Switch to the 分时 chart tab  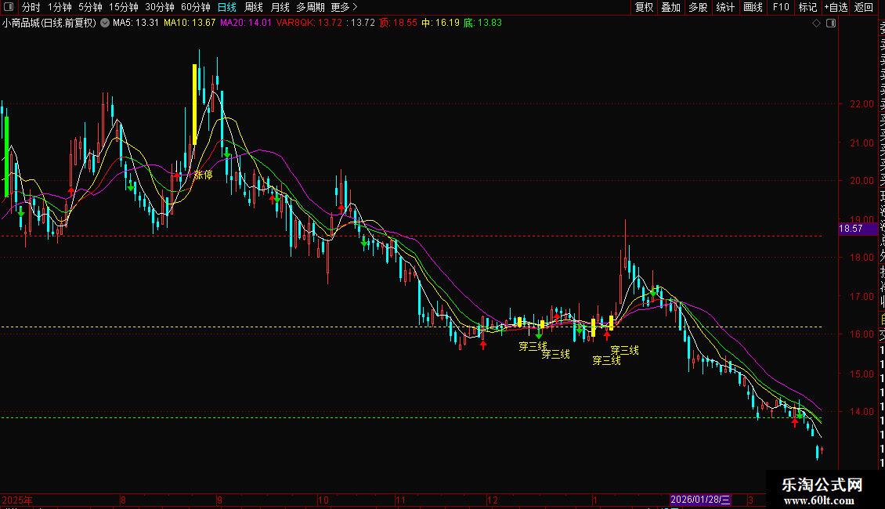(31, 7)
